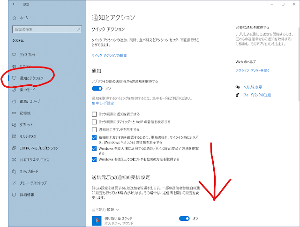This screenshot has width=300, height=227.
Task: Click the 記憶域 storage icon
Action: 14,113
